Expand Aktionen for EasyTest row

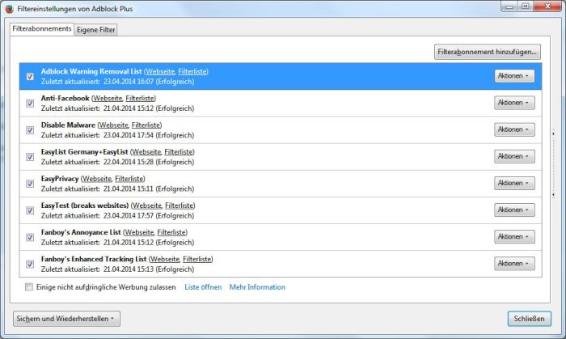point(514,210)
